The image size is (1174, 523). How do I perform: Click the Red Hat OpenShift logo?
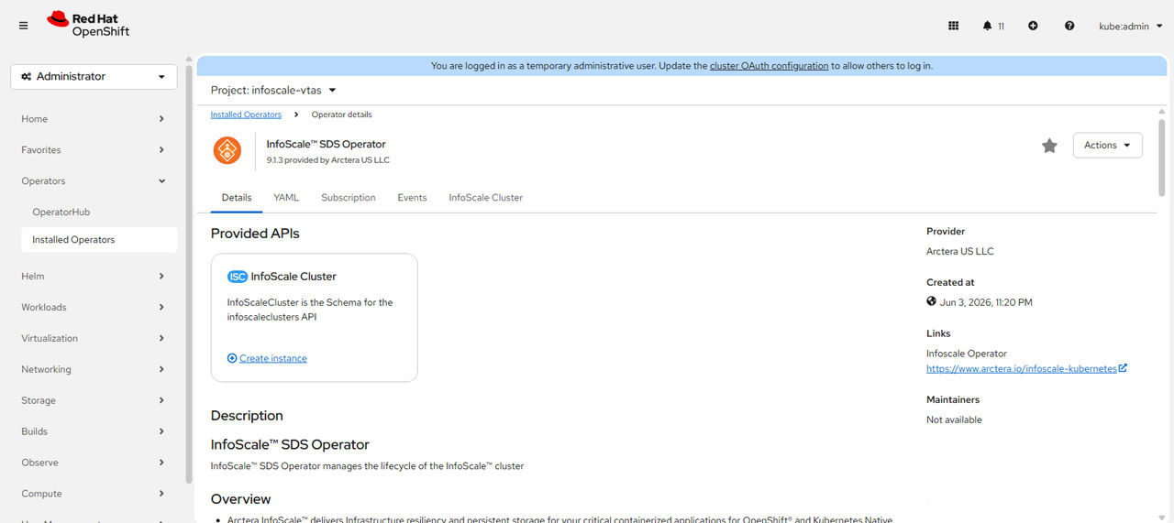[x=88, y=25]
